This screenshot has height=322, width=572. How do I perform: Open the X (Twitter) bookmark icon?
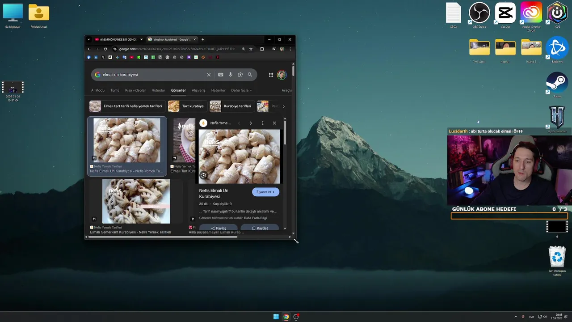pyautogui.click(x=103, y=57)
